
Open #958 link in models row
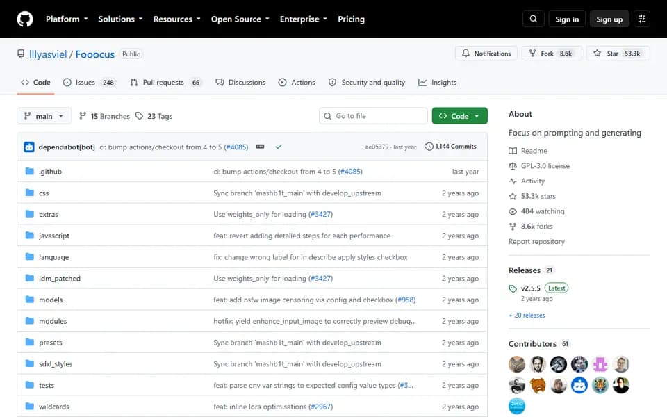click(x=405, y=300)
